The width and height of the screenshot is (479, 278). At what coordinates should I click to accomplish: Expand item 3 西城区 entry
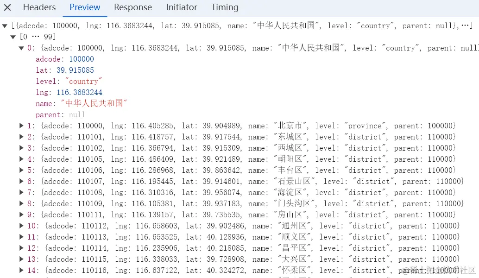click(x=21, y=148)
